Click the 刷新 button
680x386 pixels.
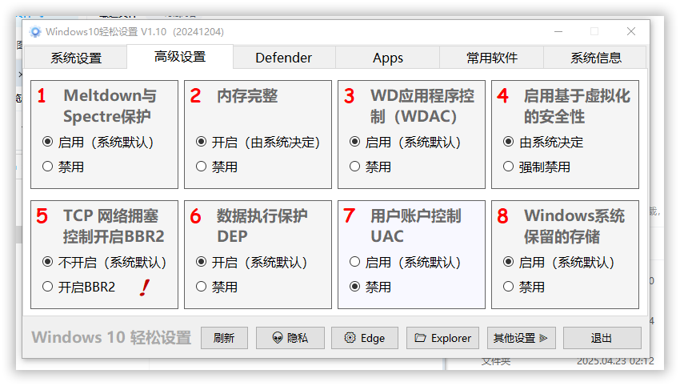click(x=224, y=338)
